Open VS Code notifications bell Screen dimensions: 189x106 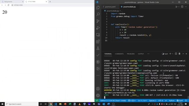click(186, 101)
